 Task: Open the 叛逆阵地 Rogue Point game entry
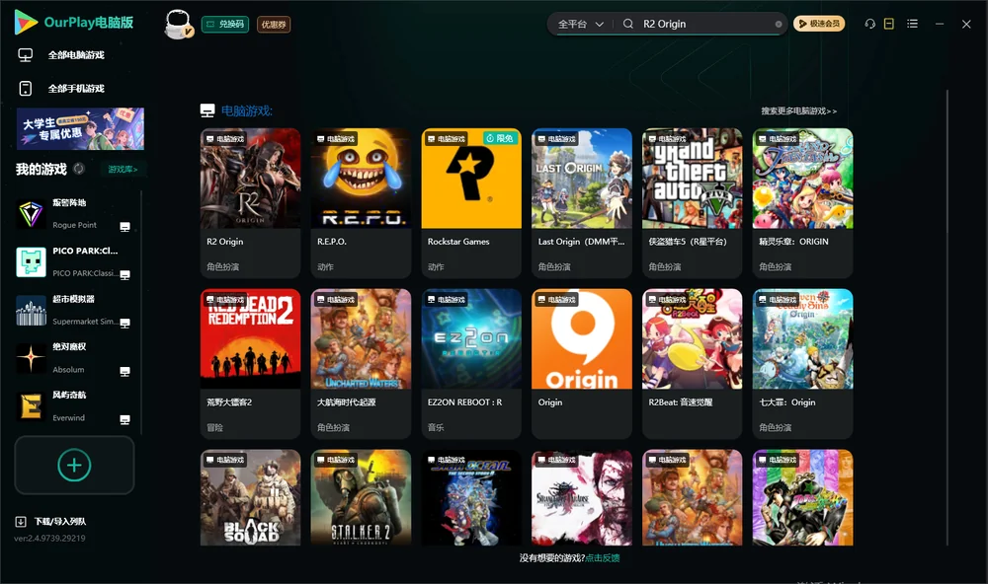(73, 215)
